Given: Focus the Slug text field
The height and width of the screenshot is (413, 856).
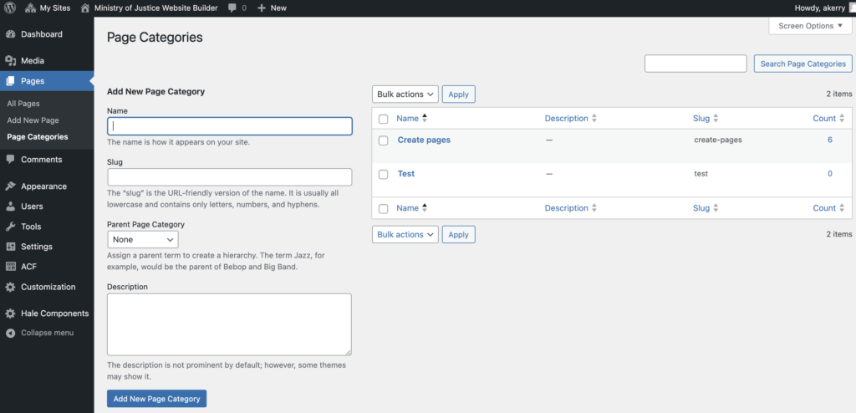Looking at the screenshot, I should tap(229, 177).
